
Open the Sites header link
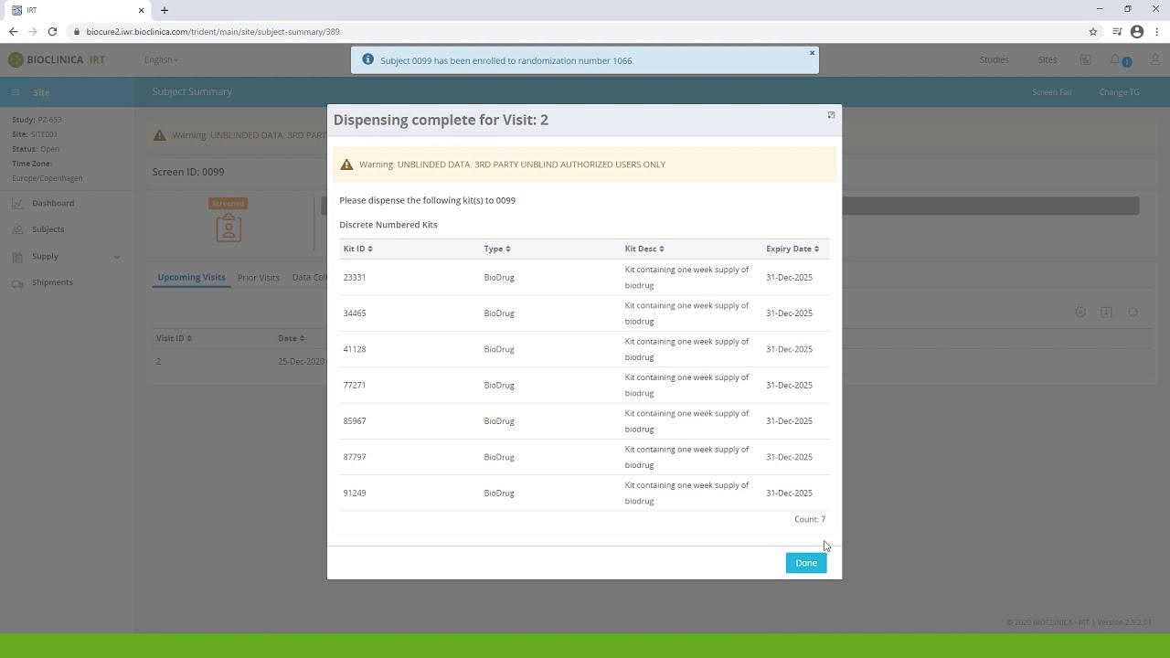(x=1048, y=60)
